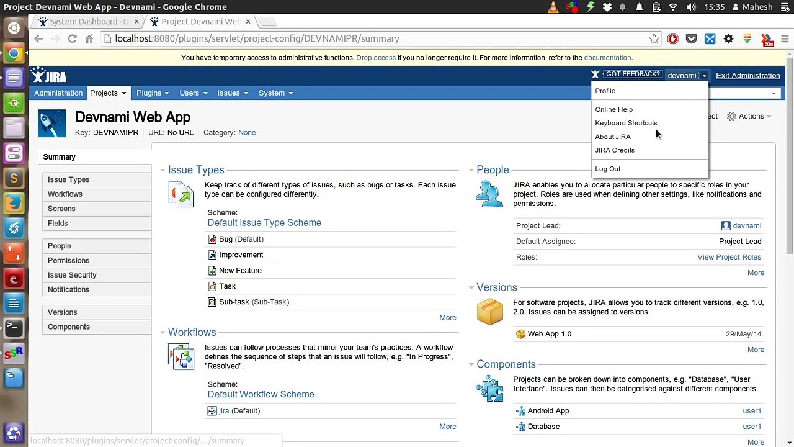
Task: Click the documentation link in banner
Action: coord(607,58)
